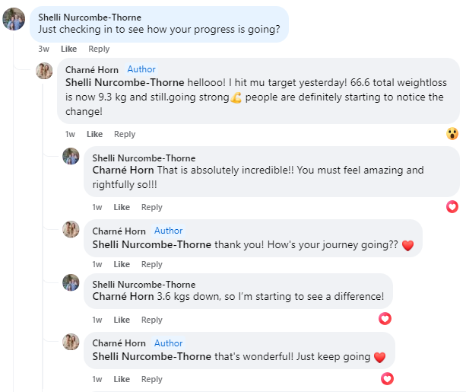The width and height of the screenshot is (466, 392).
Task: Click heart reaction under 'that's wonderful' comment
Action: click(387, 378)
